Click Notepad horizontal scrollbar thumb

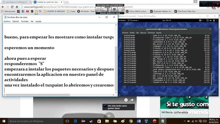pos(37,95)
